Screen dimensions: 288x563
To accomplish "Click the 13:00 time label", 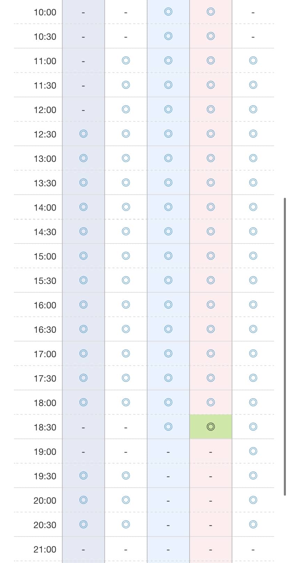I will (x=45, y=159).
